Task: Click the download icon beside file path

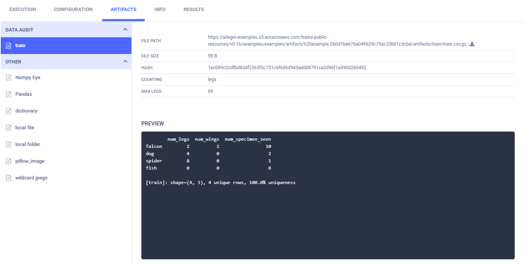Action: tap(472, 44)
